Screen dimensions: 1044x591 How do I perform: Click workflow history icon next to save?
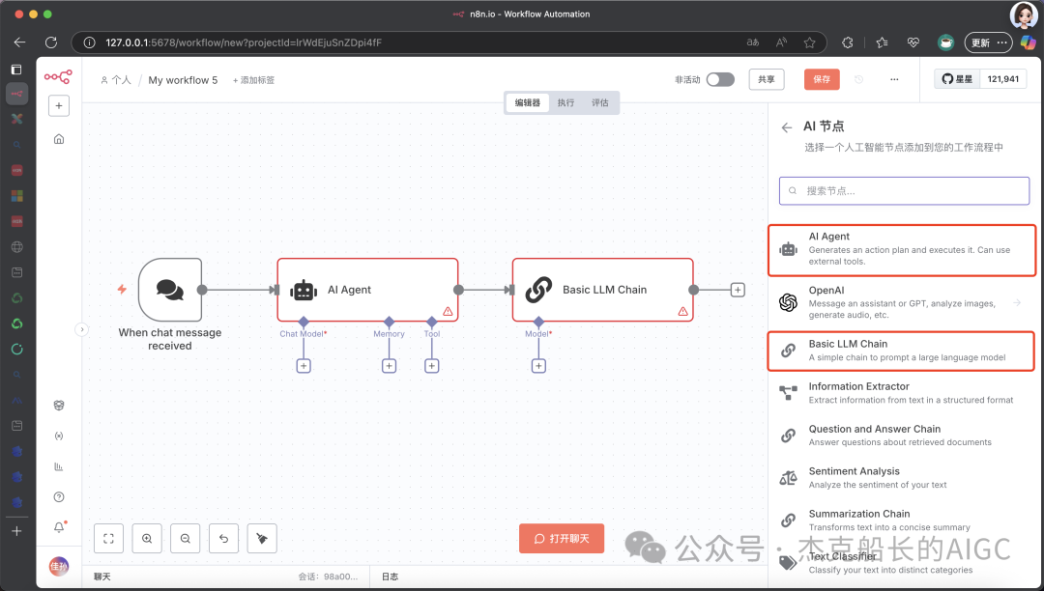click(859, 79)
